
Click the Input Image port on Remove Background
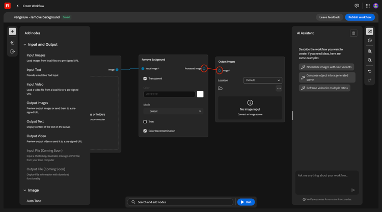click(x=143, y=69)
